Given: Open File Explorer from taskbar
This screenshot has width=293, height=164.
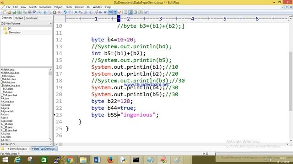Looking at the screenshot, I should (83, 160).
